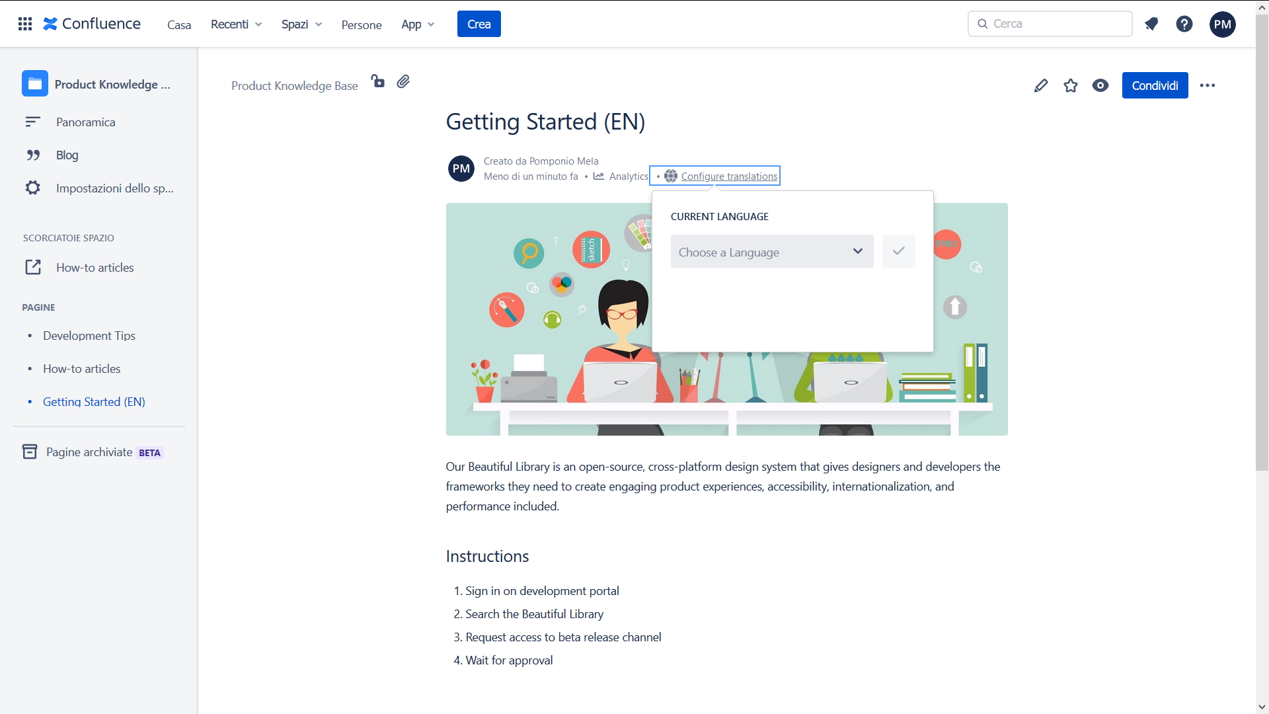Viewport: 1269px width, 714px height.
Task: Open the three-dot more actions menu
Action: click(1208, 85)
